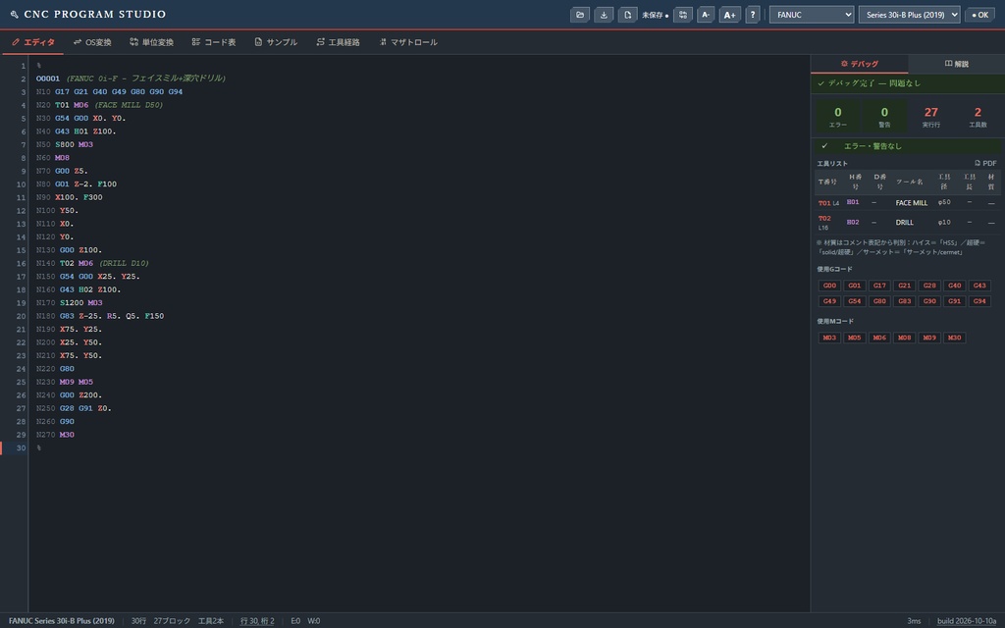Click the download/save icon in the toolbar
Viewport: 1005px width, 628px height.
coord(604,14)
